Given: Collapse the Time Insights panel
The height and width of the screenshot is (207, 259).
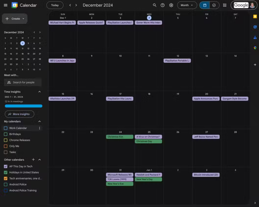Looking at the screenshot, I should coord(39,92).
